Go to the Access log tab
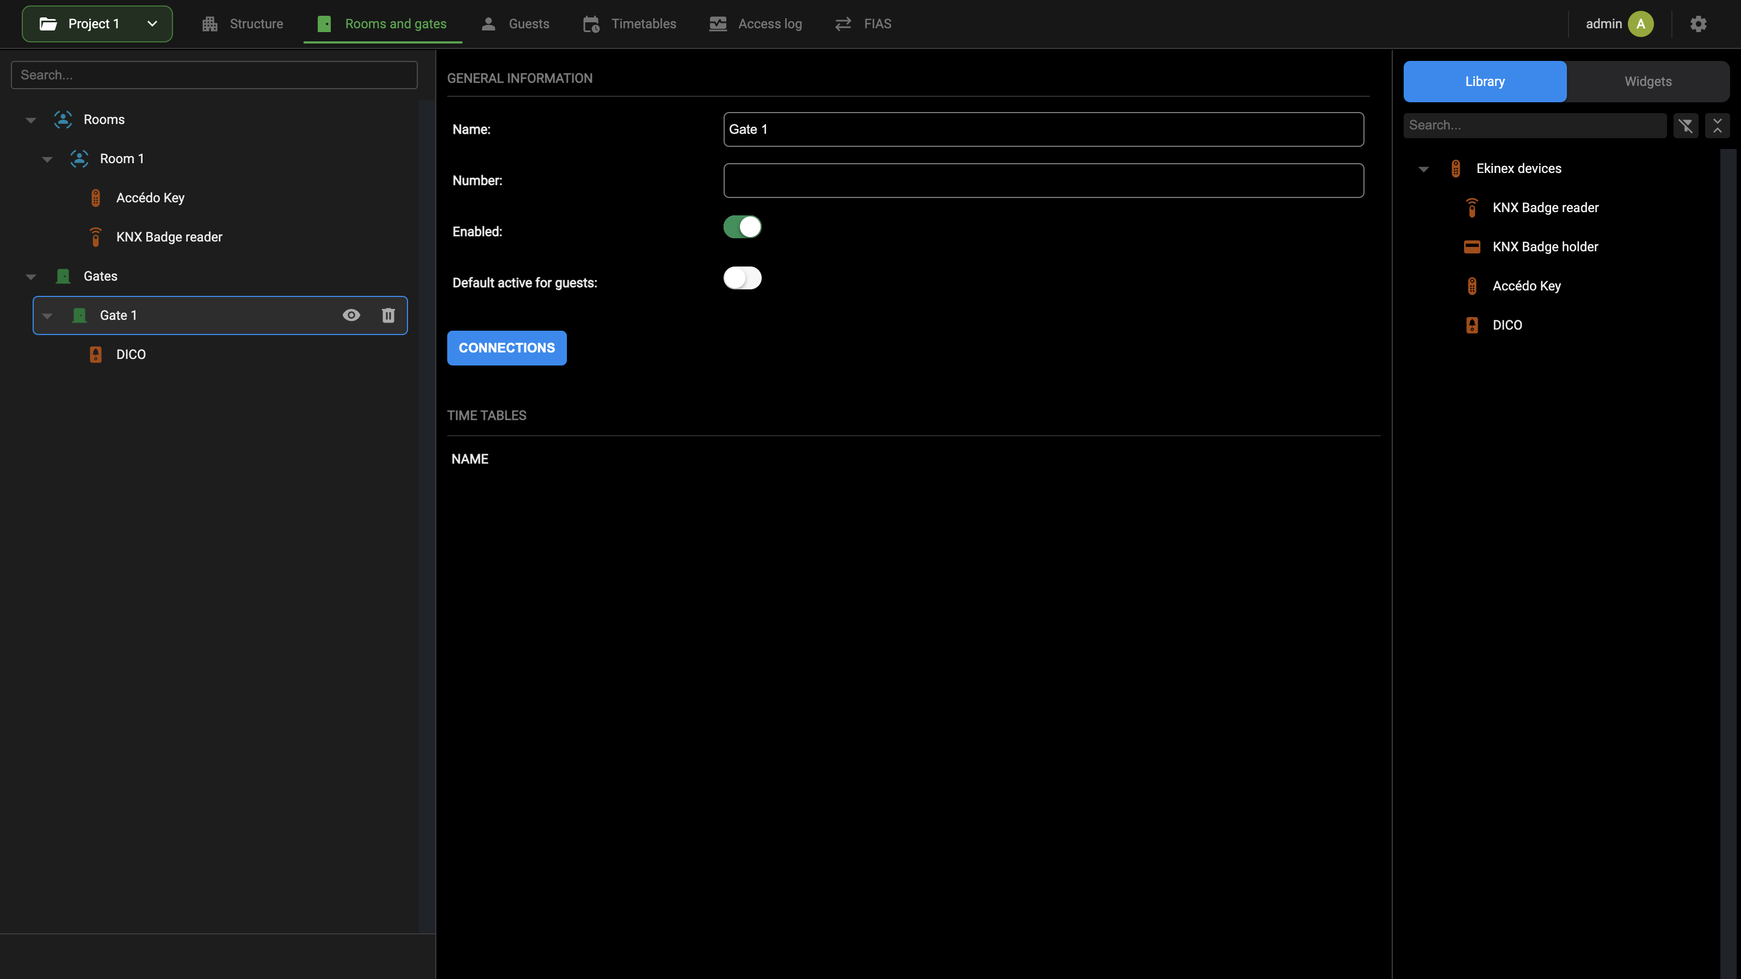The height and width of the screenshot is (979, 1741). coord(756,23)
